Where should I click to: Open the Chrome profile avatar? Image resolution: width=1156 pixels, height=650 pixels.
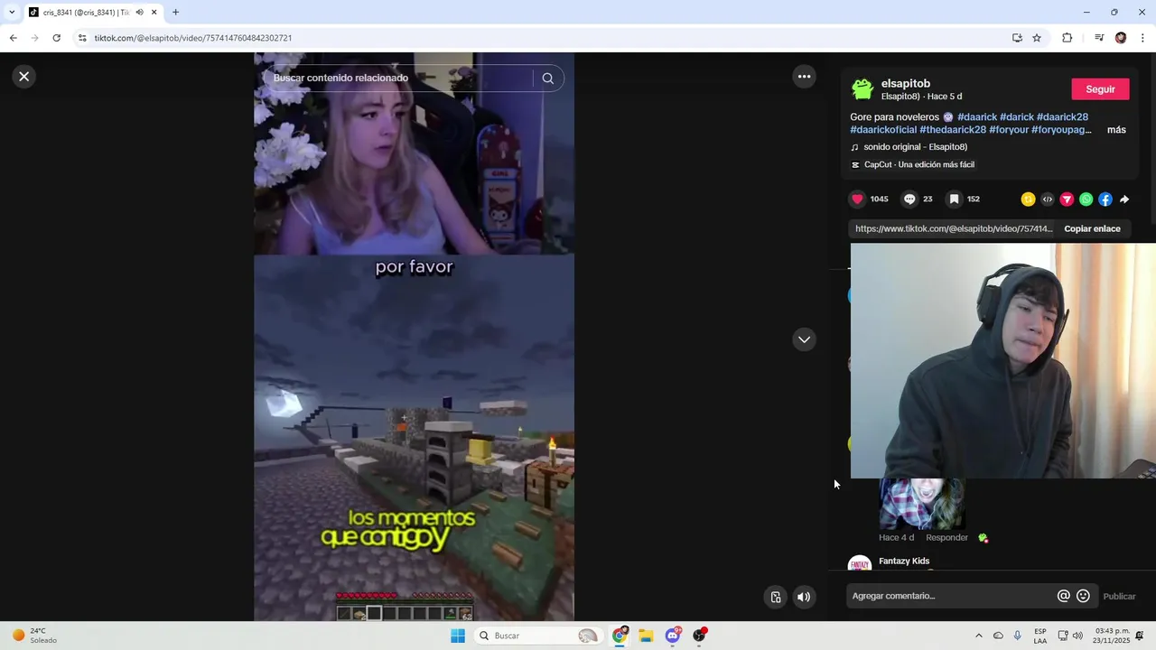(1121, 38)
